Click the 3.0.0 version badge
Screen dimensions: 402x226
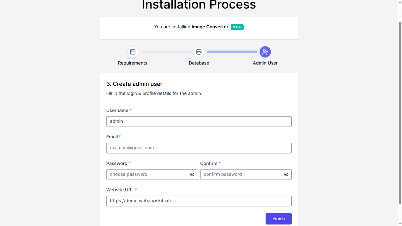click(237, 27)
